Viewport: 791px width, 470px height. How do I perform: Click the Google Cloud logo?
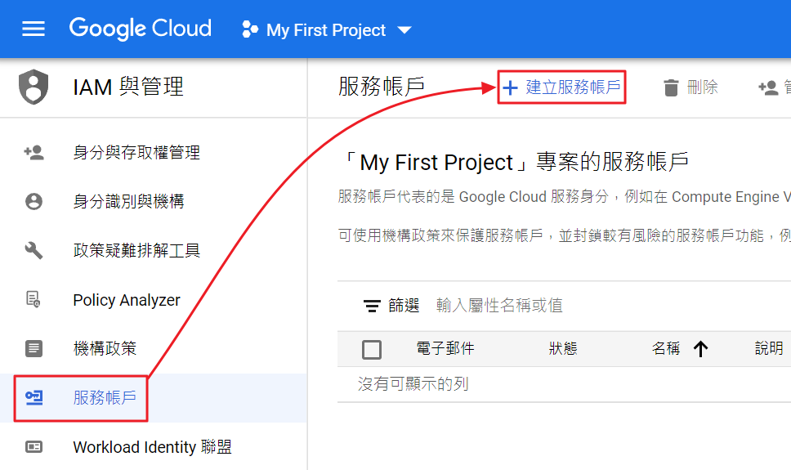click(x=140, y=29)
